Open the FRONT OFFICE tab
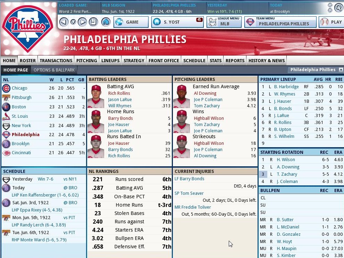This screenshot has width=344, height=258. point(164,61)
